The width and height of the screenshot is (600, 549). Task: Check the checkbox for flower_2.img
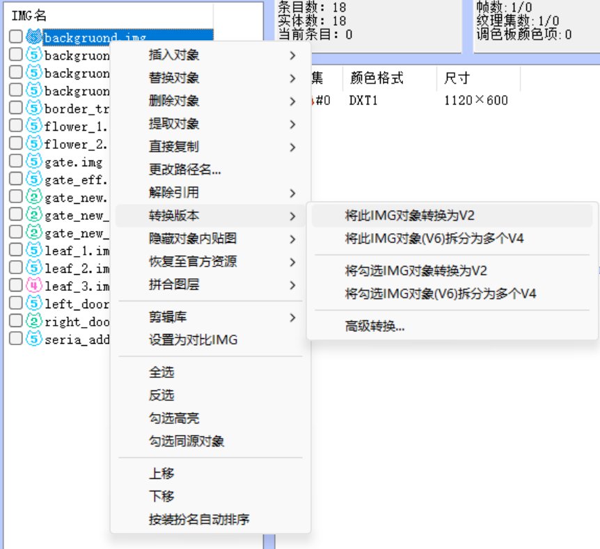tap(15, 144)
